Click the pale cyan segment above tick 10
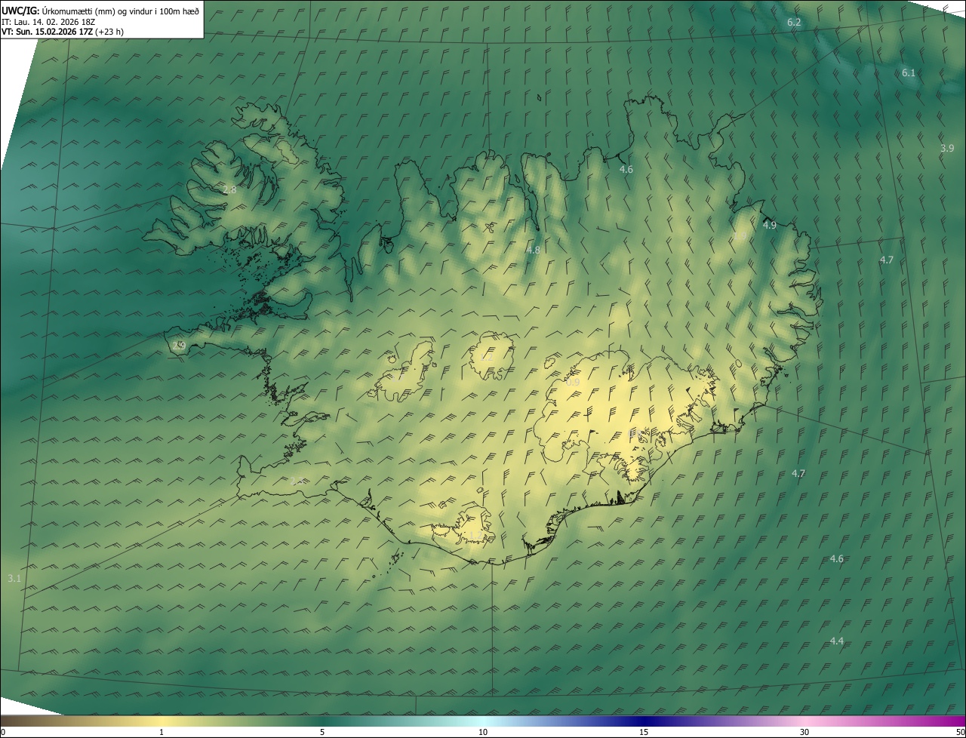The height and width of the screenshot is (738, 966). 483,721
